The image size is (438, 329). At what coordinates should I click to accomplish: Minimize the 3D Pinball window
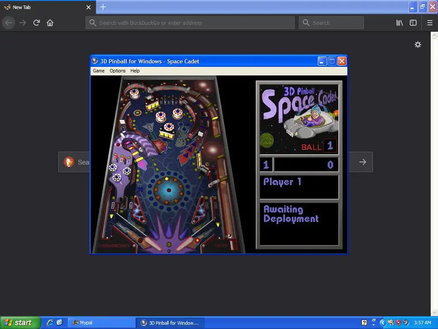(322, 61)
